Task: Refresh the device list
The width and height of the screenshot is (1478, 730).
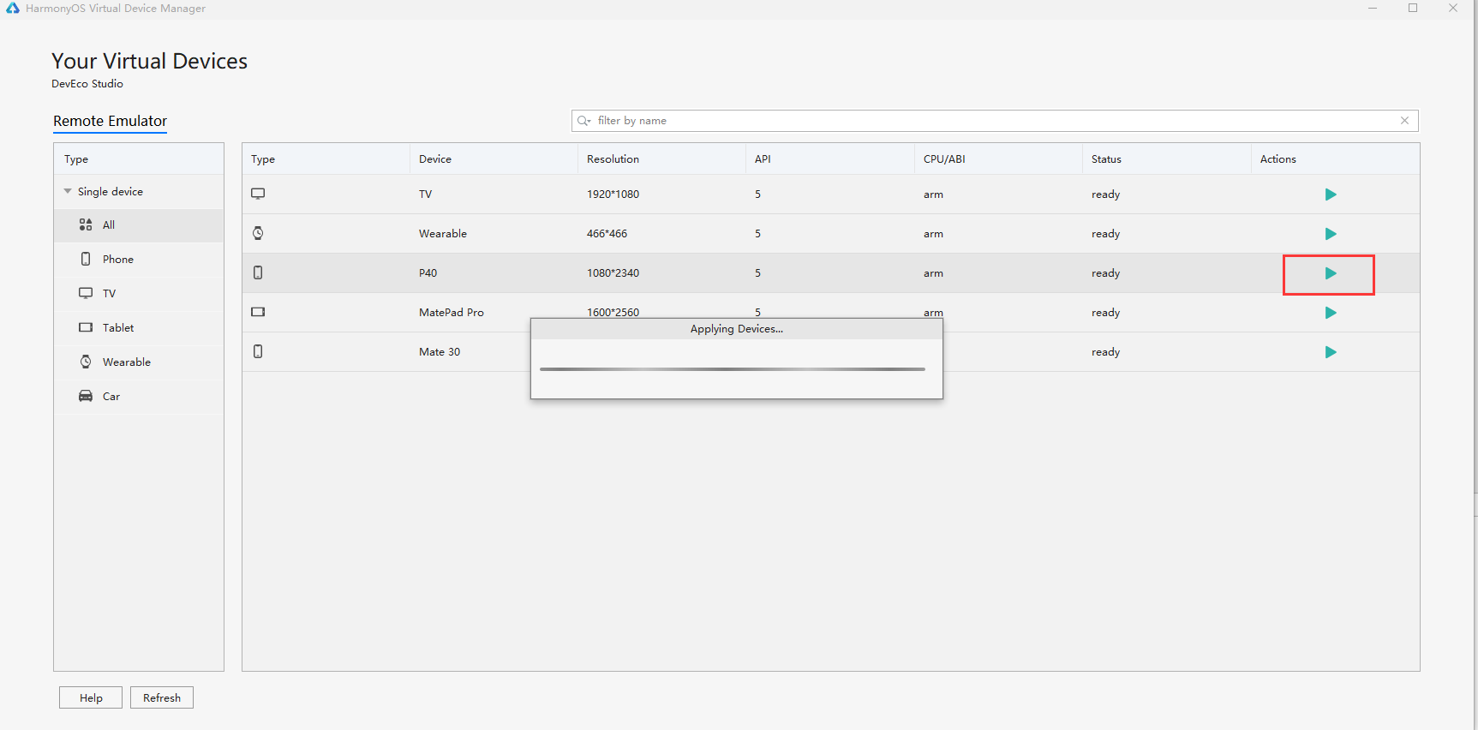Action: pos(162,697)
